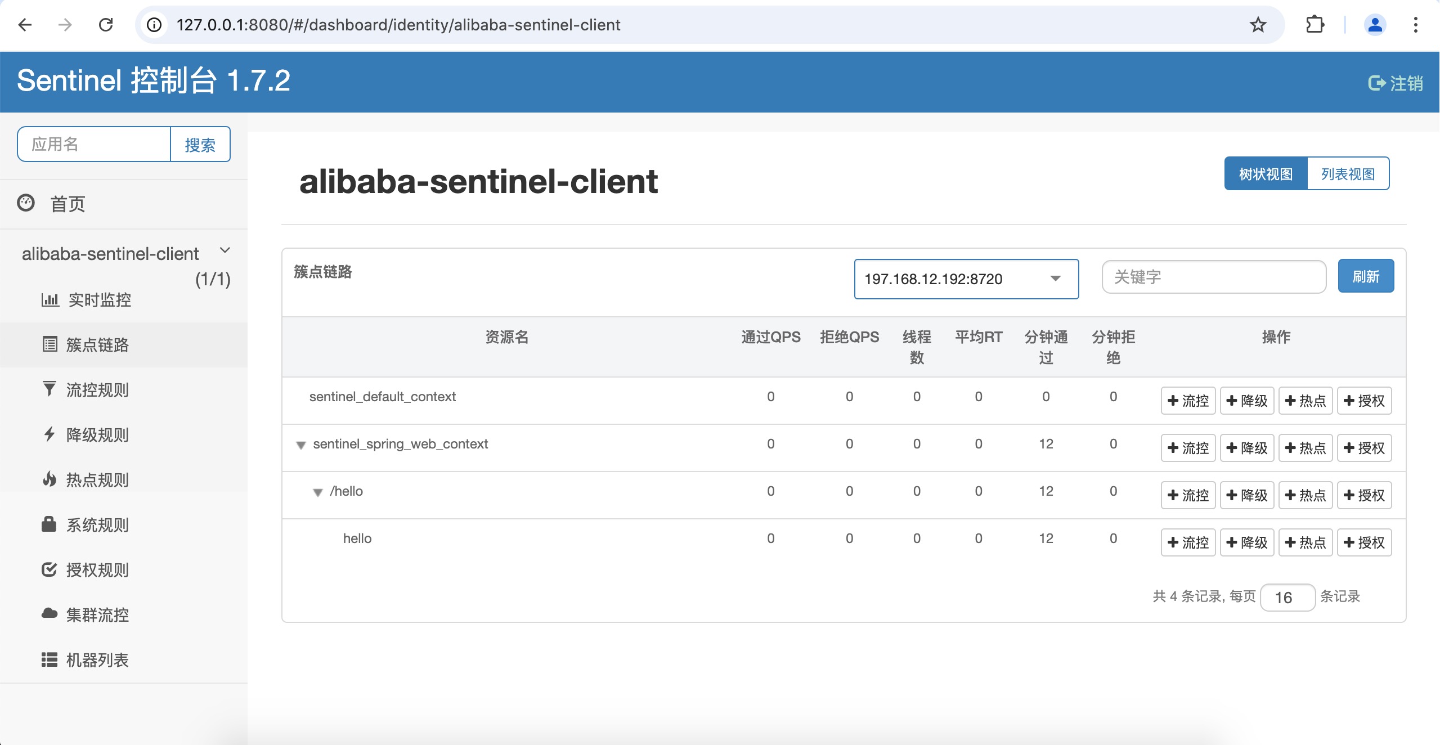Open the machine IP 197.168.12.192:8720 dropdown
The image size is (1440, 745).
coord(966,279)
